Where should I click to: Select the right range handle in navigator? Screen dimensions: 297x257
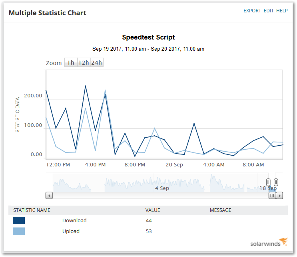click(x=276, y=182)
